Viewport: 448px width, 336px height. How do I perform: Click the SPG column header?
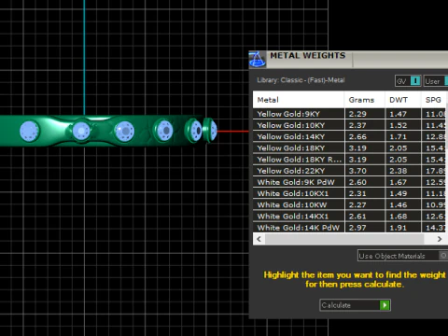[x=434, y=100]
